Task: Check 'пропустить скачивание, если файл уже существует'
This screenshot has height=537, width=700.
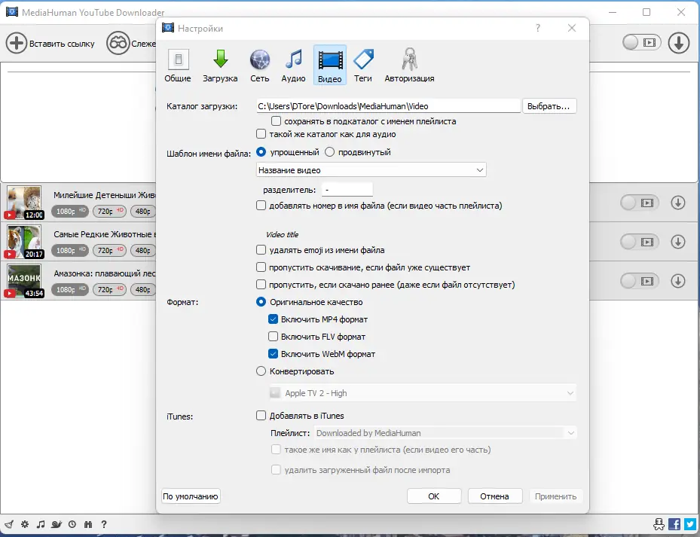Action: coord(261,267)
